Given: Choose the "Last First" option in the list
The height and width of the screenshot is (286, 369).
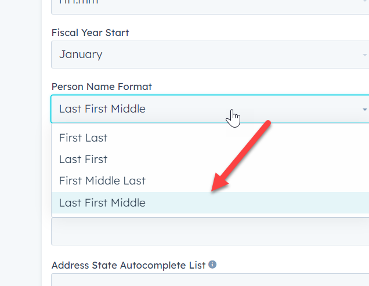Looking at the screenshot, I should 83,160.
